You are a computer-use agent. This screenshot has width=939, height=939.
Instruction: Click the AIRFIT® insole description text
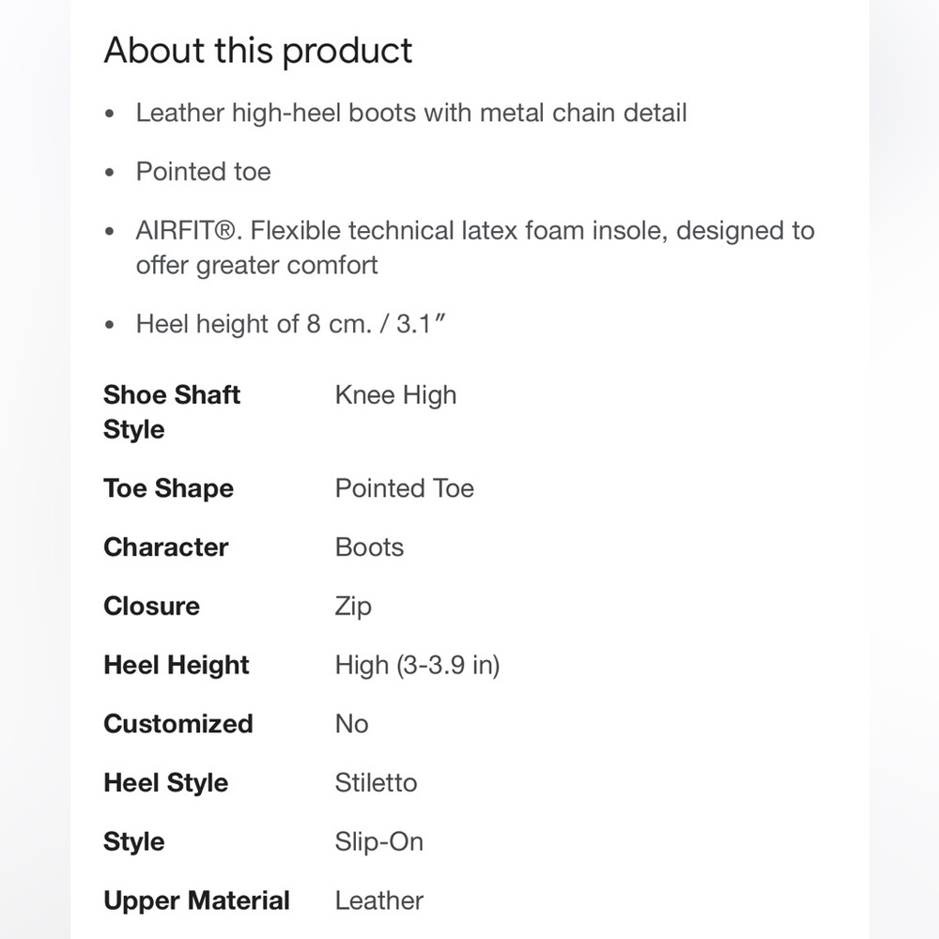coord(474,248)
